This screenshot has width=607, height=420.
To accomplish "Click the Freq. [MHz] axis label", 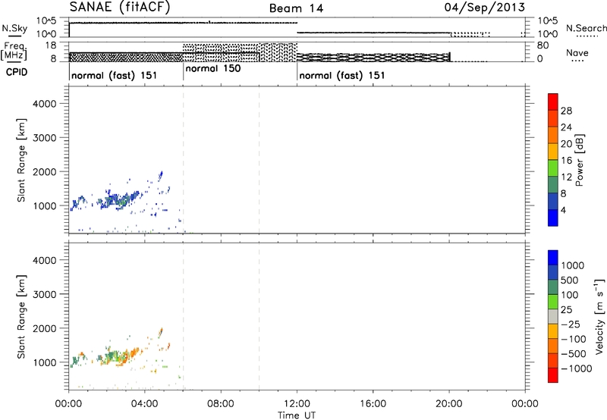I will [x=14, y=51].
